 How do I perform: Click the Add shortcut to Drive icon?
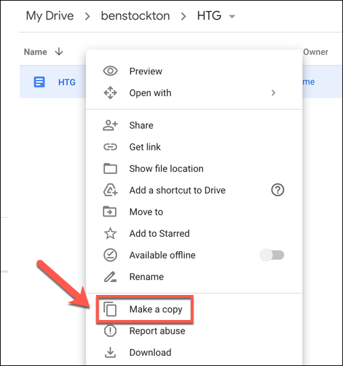point(110,190)
